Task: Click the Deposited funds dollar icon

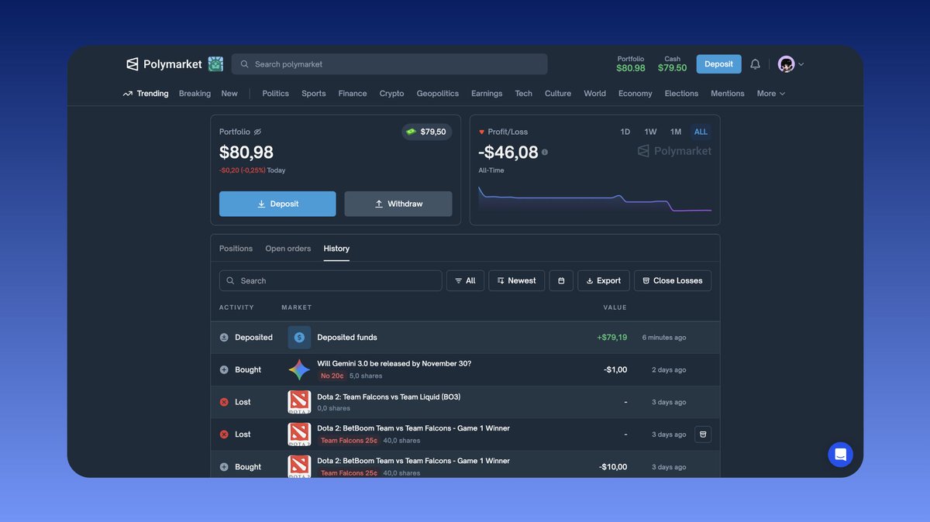Action: (299, 338)
